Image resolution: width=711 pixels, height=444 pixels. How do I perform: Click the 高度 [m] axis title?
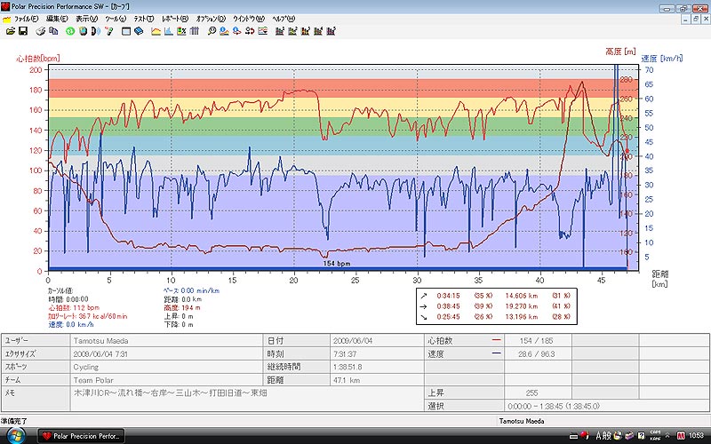pos(620,52)
